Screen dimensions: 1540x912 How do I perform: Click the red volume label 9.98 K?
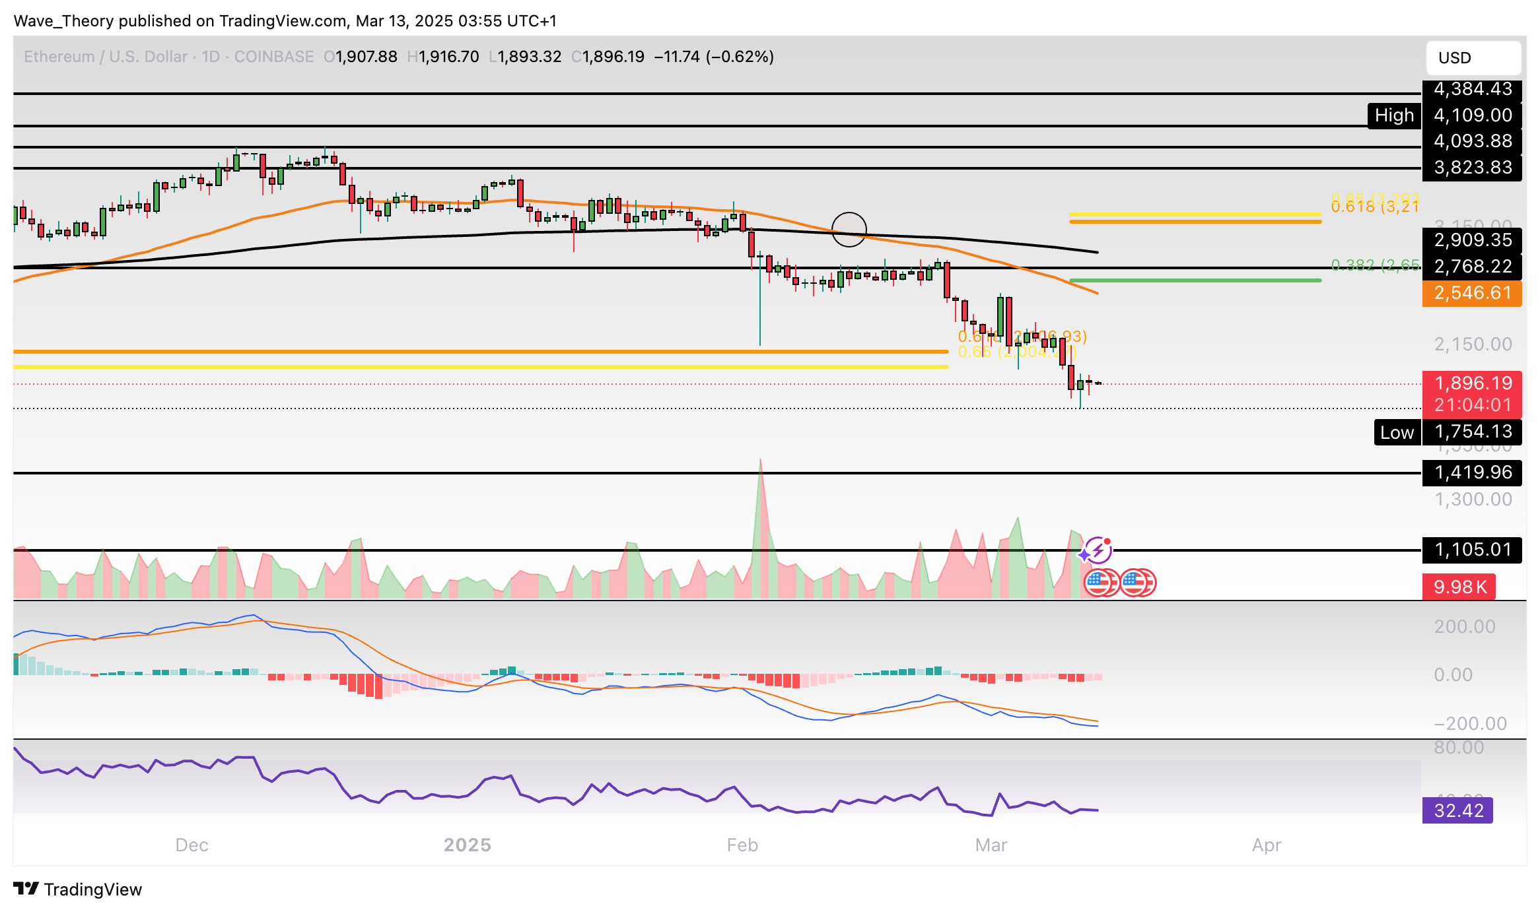pyautogui.click(x=1459, y=587)
